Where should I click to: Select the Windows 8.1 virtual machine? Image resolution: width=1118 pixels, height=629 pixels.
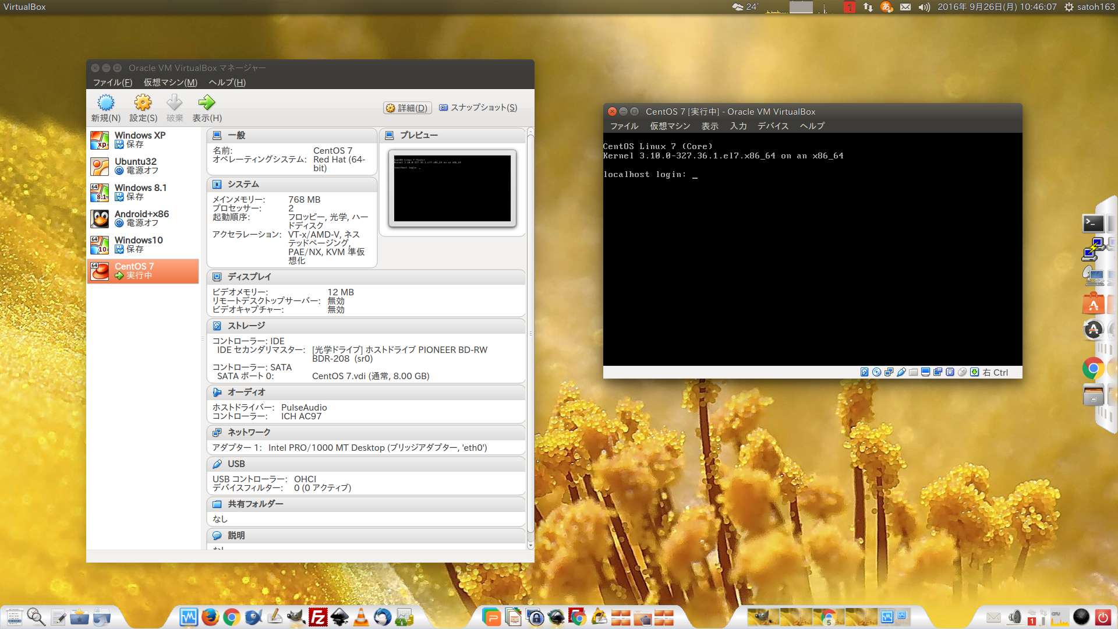[x=143, y=192]
